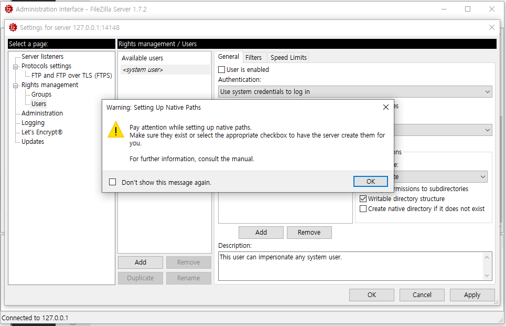Click Remove below the mount points list

click(309, 233)
